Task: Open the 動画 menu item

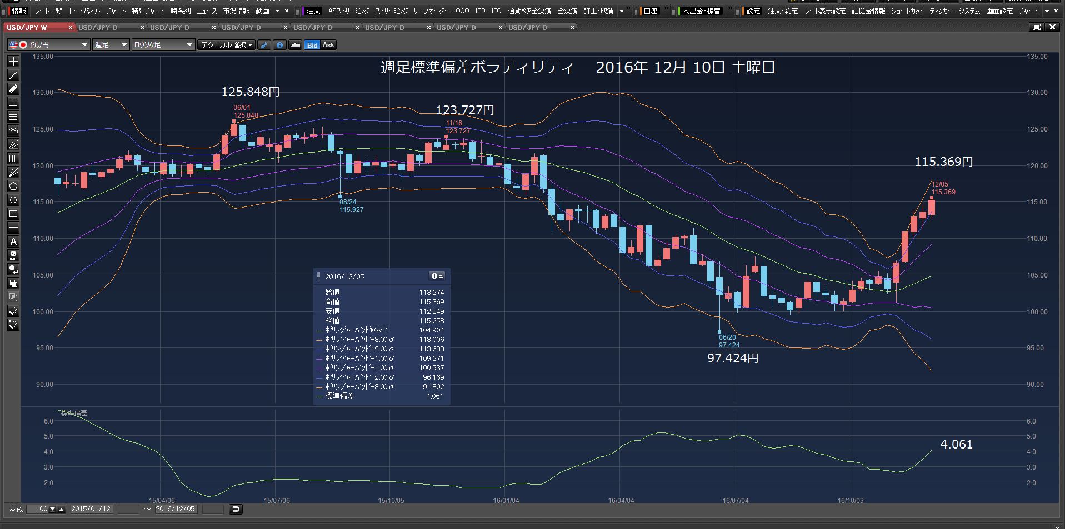Action: [262, 11]
